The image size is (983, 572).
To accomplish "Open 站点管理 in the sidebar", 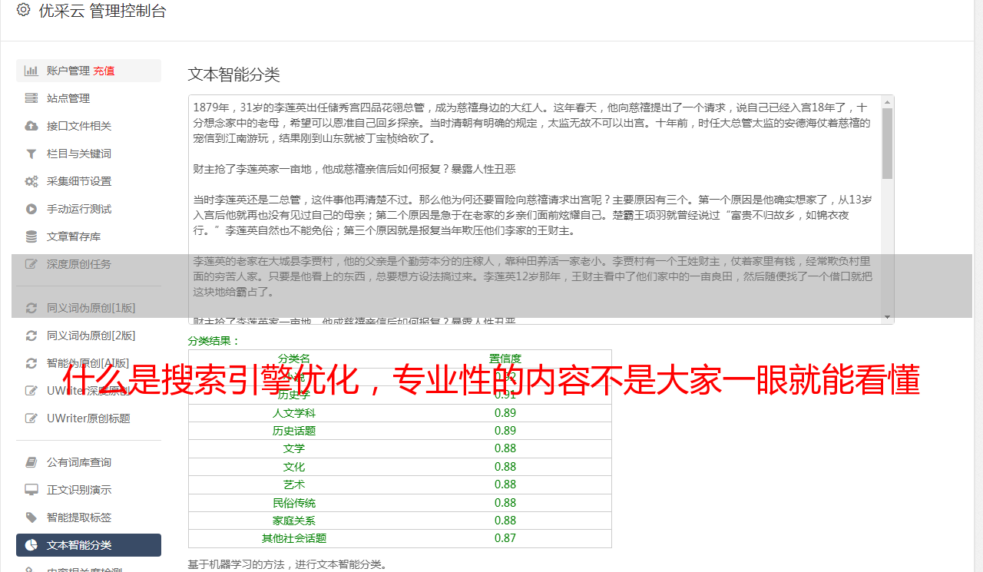I will pos(68,98).
